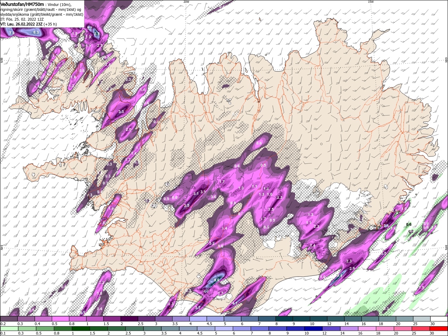Click the 3.3 precipitation value on the map
Screen dimensions: 448x336
pyautogui.click(x=121, y=112)
